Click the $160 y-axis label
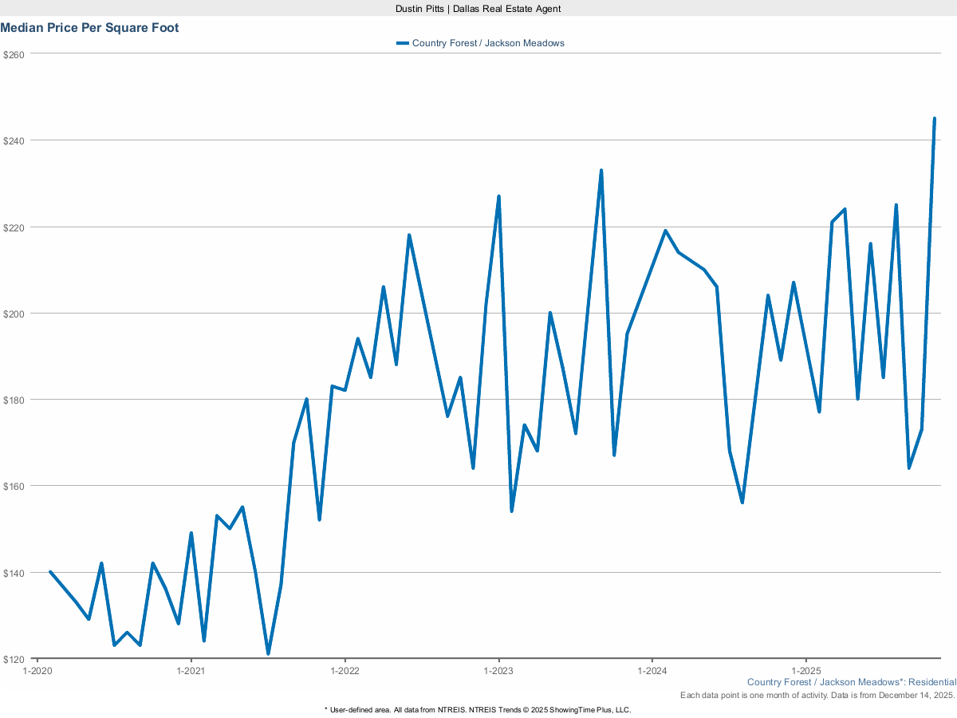Viewport: 957px width, 718px height. click(x=14, y=486)
